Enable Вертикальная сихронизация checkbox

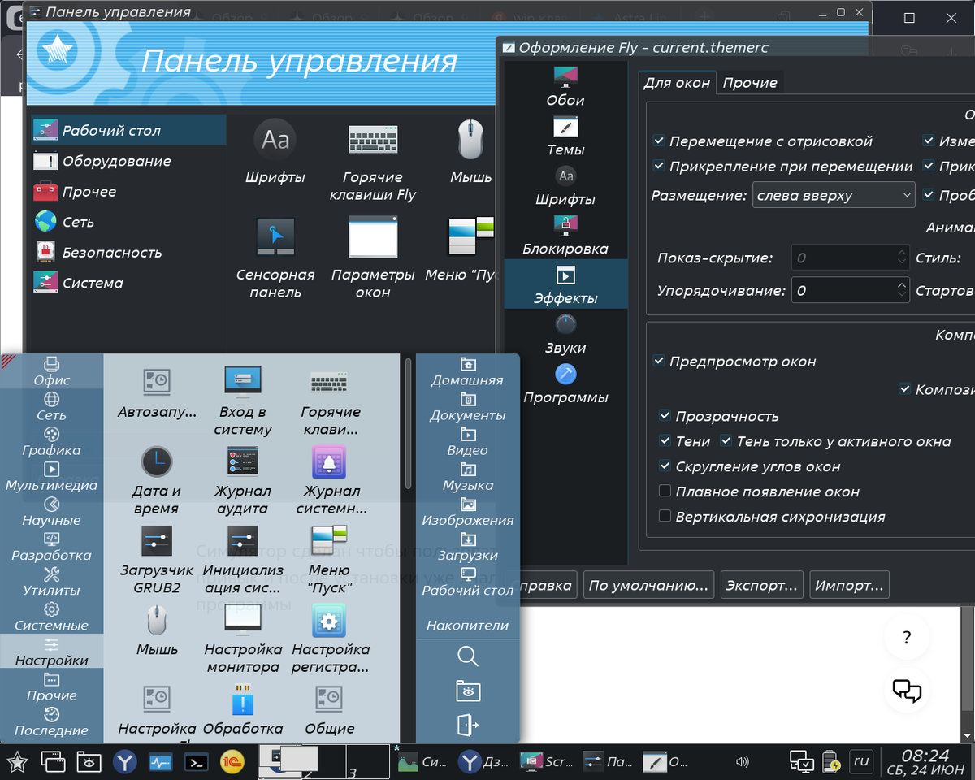pos(665,517)
